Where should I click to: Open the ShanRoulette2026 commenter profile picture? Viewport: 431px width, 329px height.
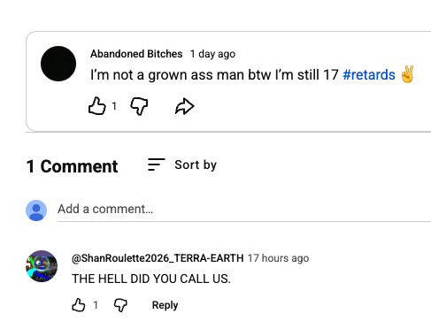42,266
